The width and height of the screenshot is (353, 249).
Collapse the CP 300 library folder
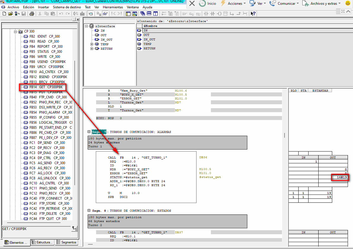point(15,31)
